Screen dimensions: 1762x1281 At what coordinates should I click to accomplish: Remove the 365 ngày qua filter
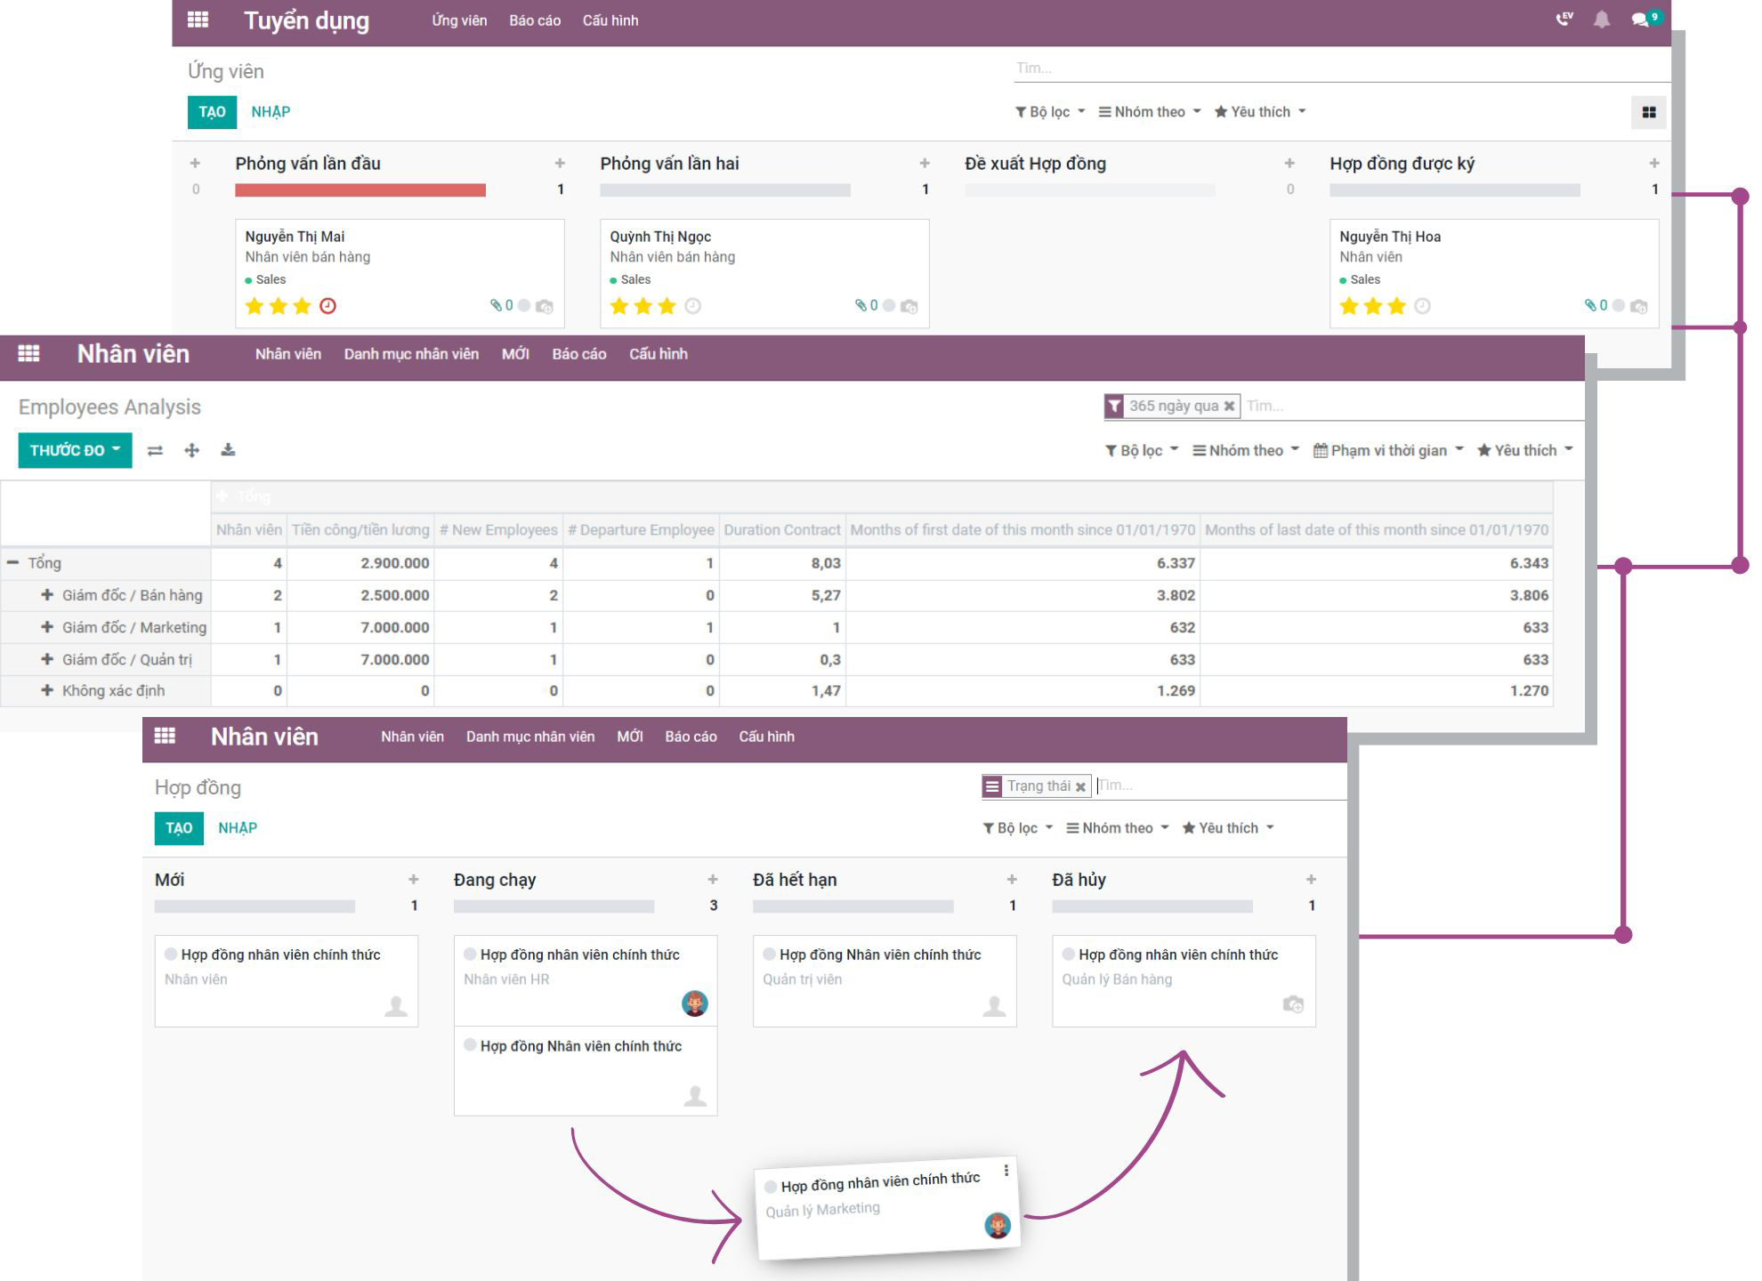(x=1229, y=406)
